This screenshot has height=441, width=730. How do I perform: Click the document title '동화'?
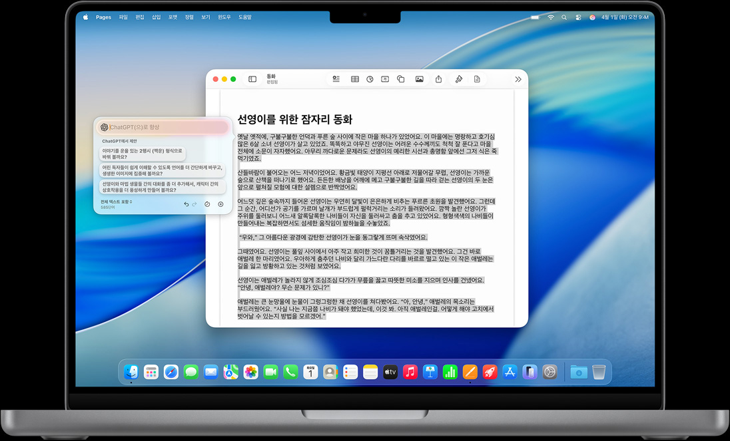tap(271, 76)
